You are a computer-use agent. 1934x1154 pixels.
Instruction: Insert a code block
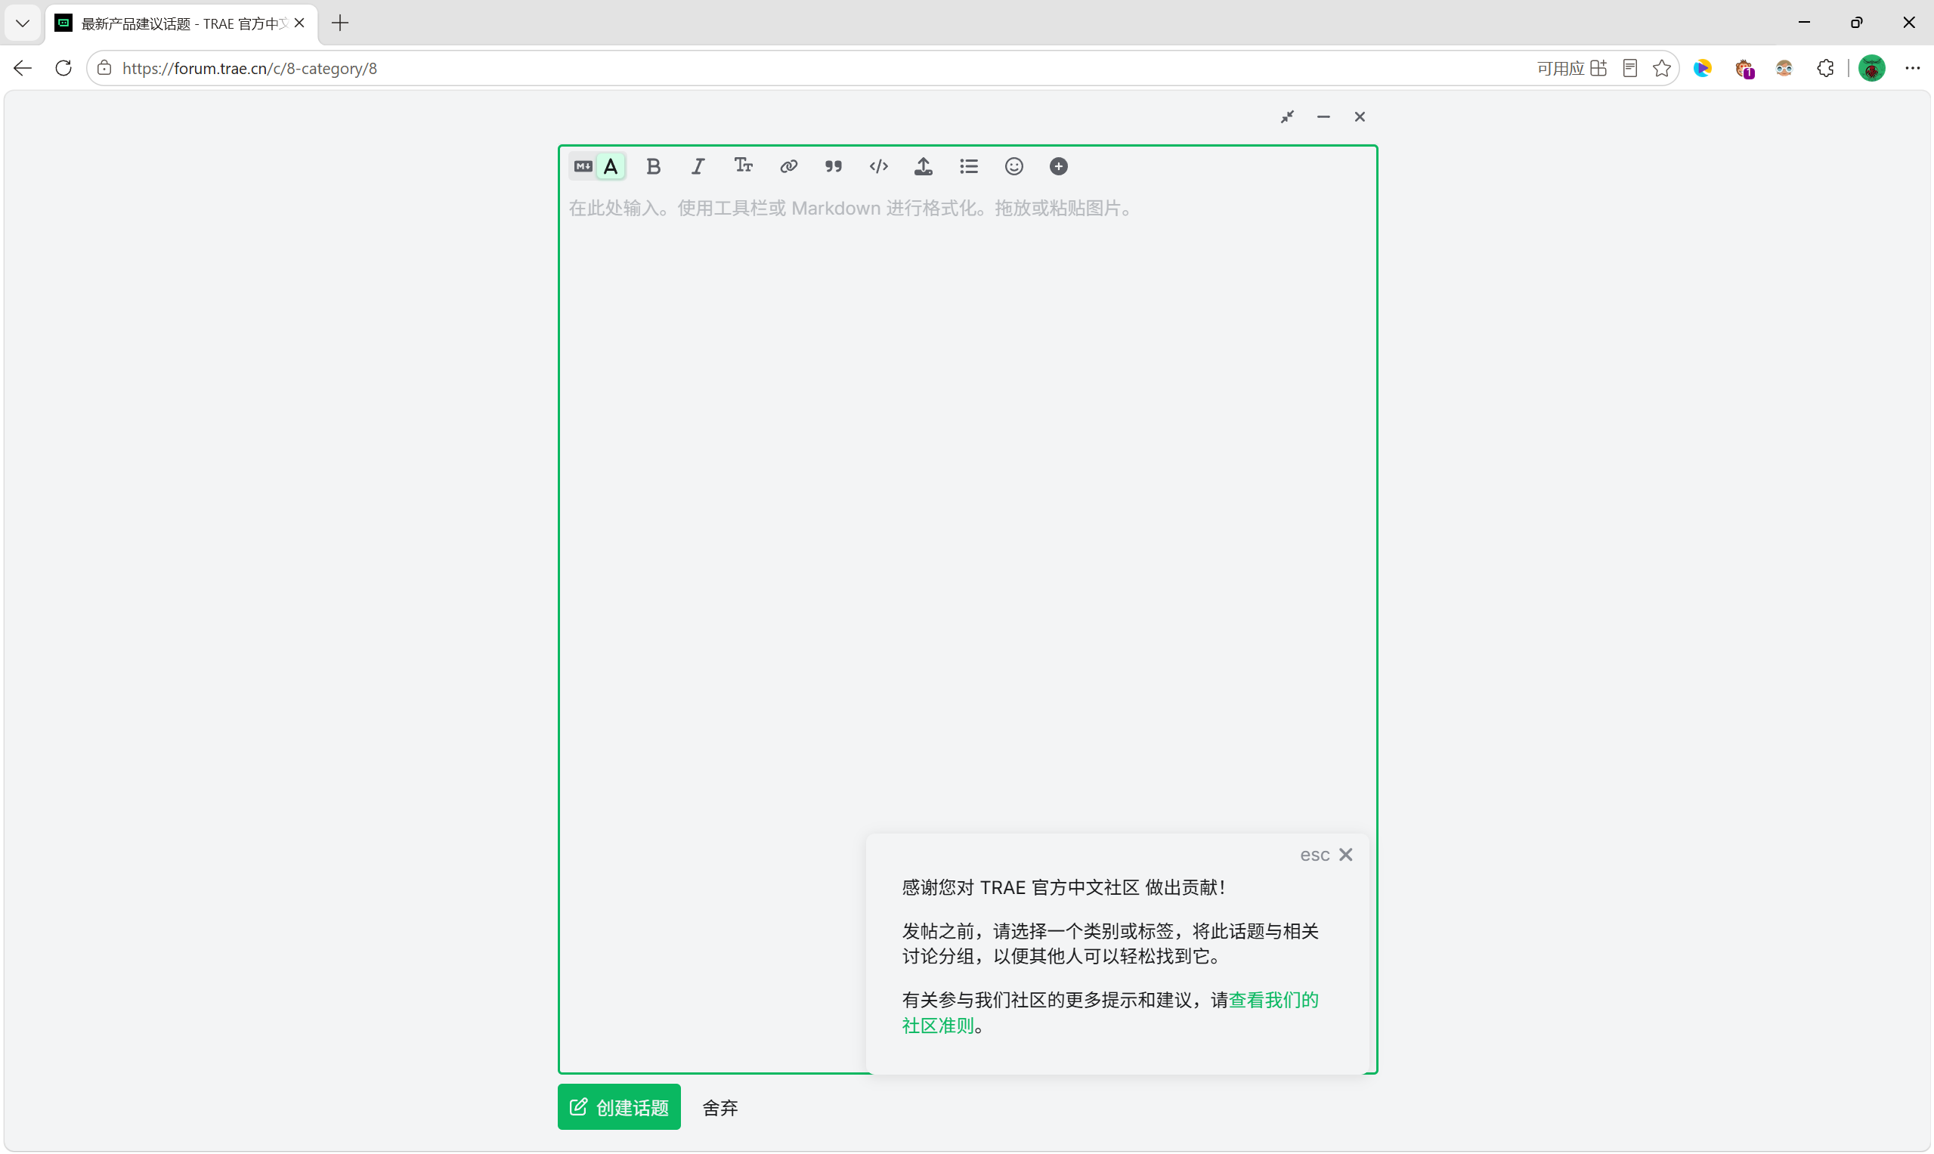pos(879,166)
